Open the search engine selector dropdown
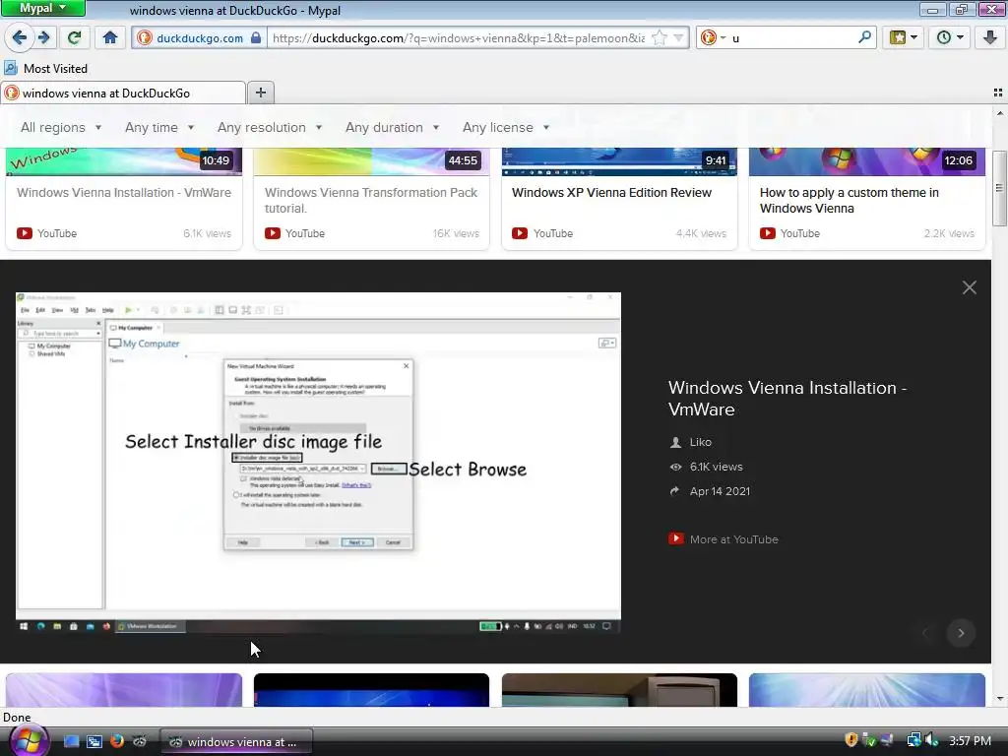Image resolution: width=1008 pixels, height=756 pixels. (713, 38)
